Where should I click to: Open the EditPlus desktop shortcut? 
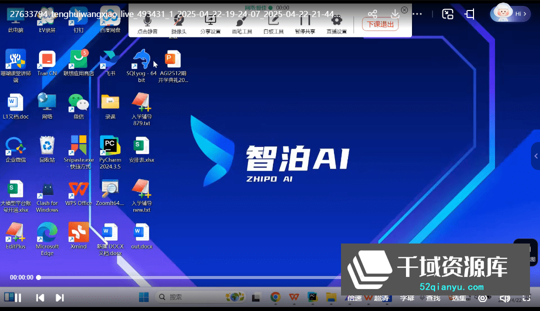(x=15, y=236)
